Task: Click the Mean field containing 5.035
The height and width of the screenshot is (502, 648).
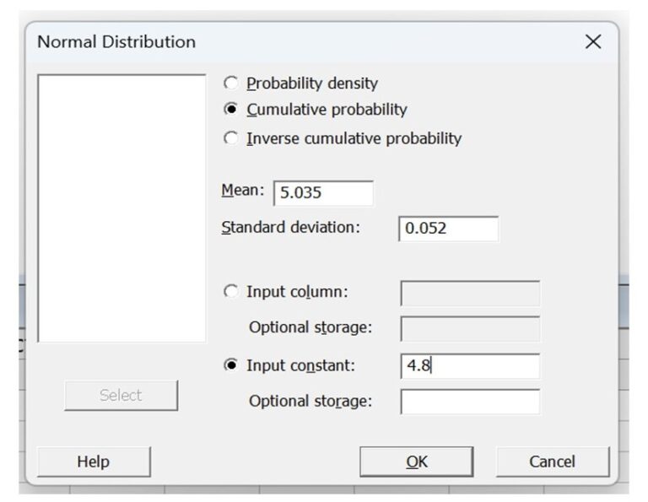Action: [323, 192]
